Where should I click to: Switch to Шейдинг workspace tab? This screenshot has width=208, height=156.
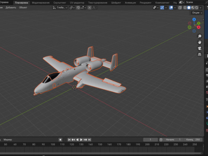click(x=116, y=3)
